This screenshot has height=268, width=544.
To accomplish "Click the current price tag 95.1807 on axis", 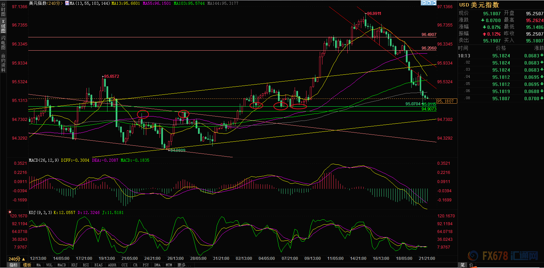I will pos(446,101).
